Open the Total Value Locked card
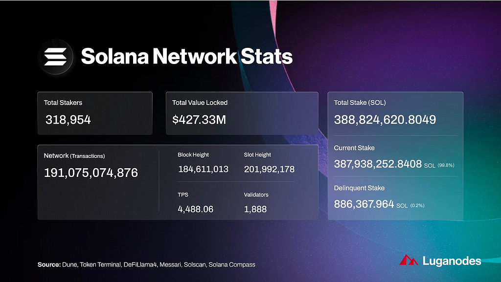501x282 pixels. pos(242,113)
